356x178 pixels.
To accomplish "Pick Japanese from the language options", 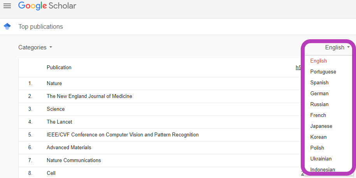I will tap(328, 126).
